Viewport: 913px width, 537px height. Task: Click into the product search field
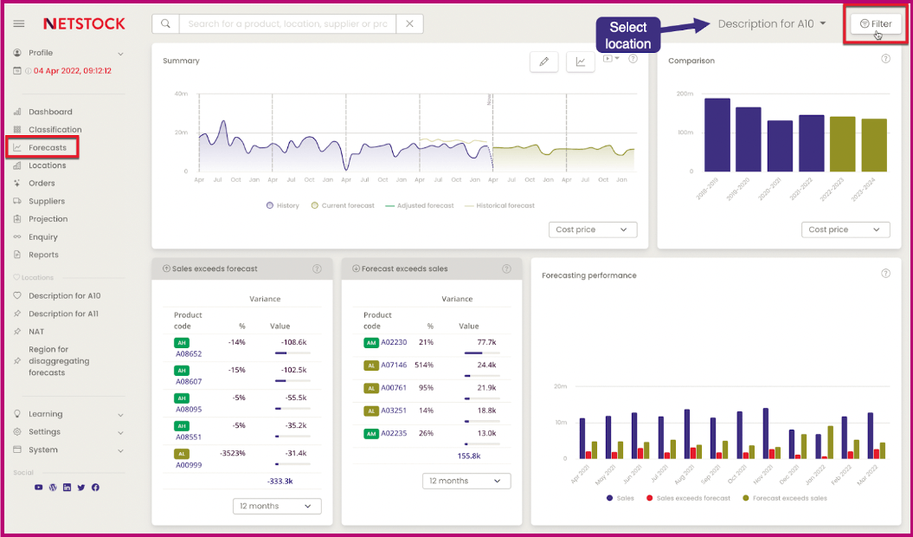286,24
